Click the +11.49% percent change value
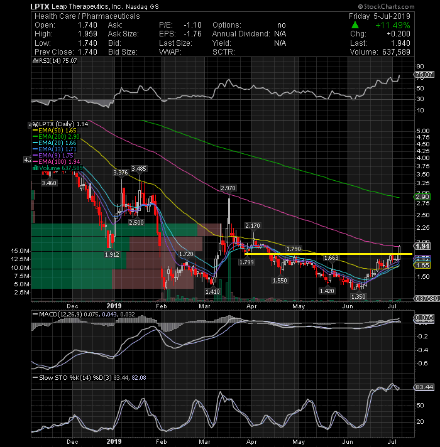The image size is (440, 447). [393, 25]
